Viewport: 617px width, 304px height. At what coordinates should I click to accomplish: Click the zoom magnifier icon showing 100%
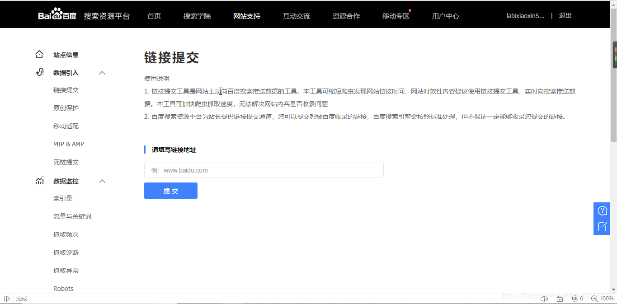[x=594, y=299]
